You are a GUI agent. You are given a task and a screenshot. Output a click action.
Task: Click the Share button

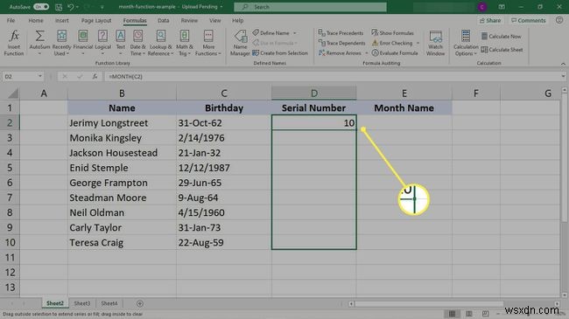click(x=490, y=21)
